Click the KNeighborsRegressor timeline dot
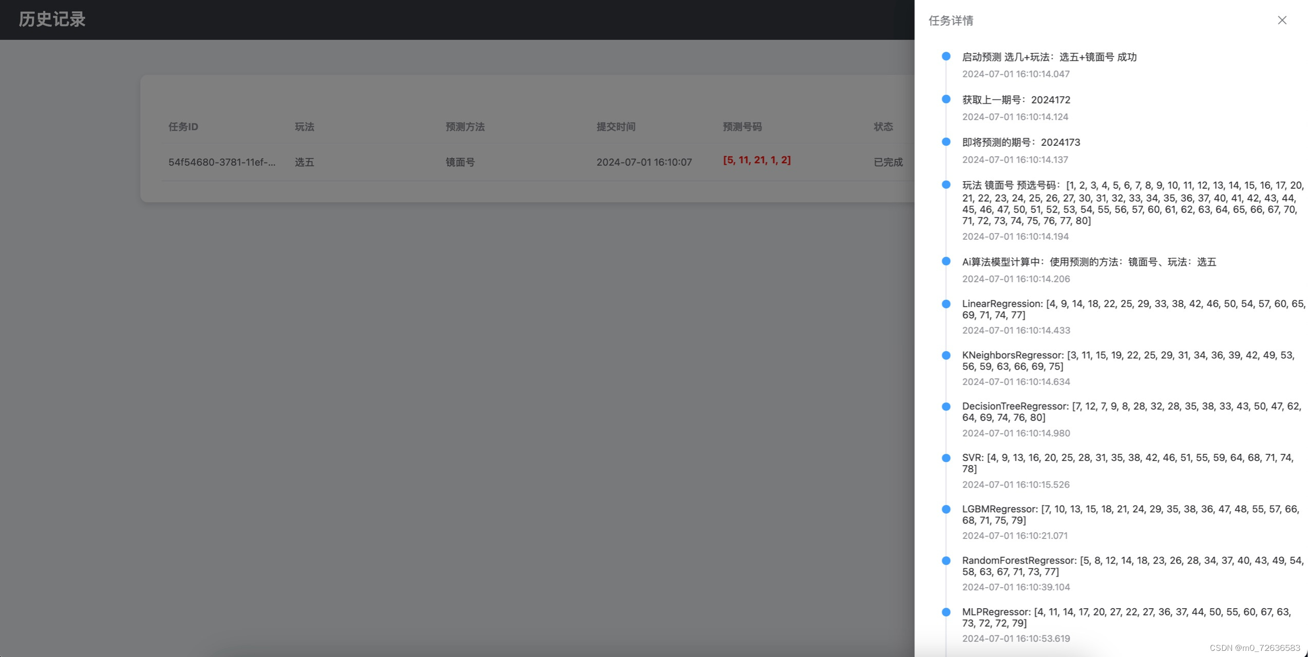Image resolution: width=1308 pixels, height=657 pixels. coord(946,355)
